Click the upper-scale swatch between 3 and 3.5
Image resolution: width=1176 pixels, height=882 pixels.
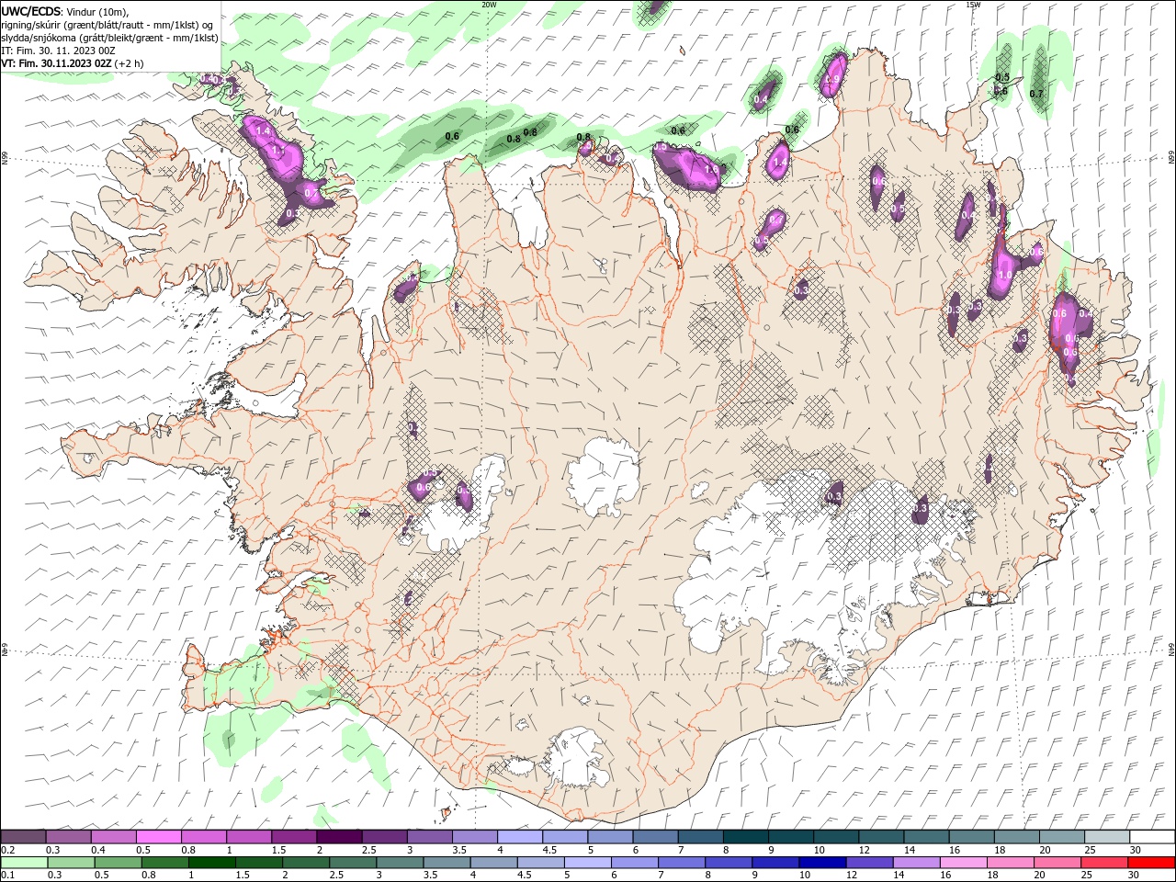(x=429, y=837)
